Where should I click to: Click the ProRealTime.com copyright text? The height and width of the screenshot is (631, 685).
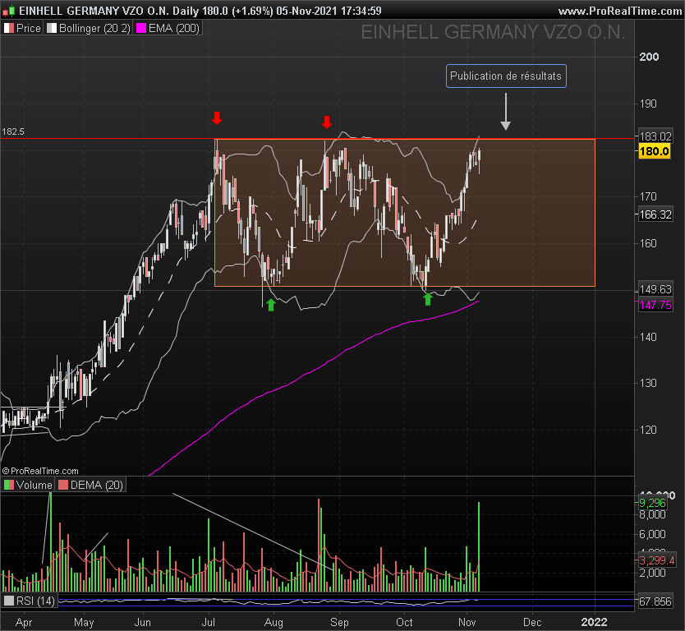coord(40,471)
